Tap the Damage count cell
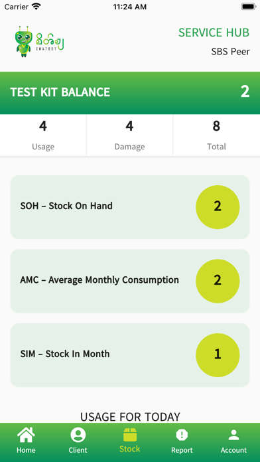260x462 pixels. click(129, 135)
